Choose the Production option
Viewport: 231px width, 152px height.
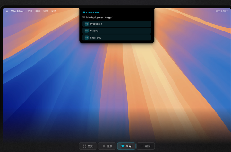pyautogui.click(x=117, y=24)
